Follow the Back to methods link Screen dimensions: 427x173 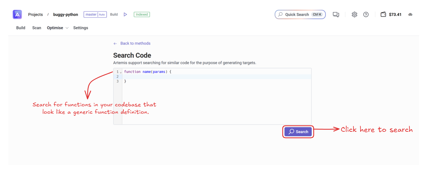coord(135,43)
